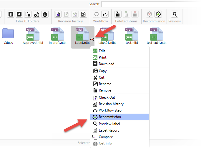Click the workflow step toolbar icon
Image resolution: width=201 pixels, height=156 pixels.
(x=105, y=14)
